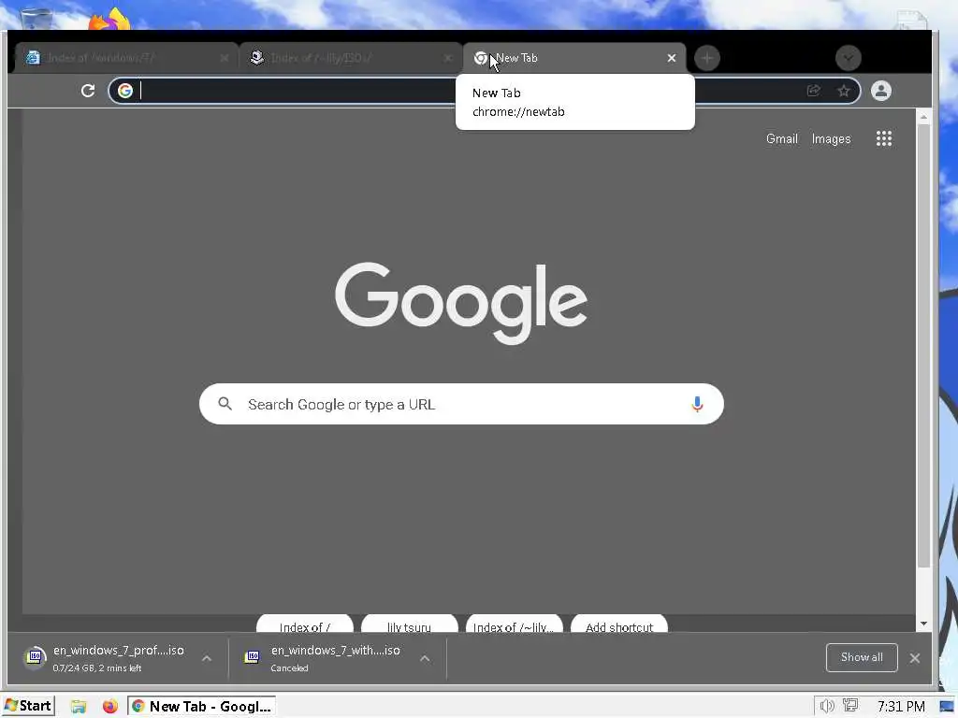Viewport: 958px width, 718px height.
Task: Click the vertical scrollbar thumb
Action: point(923,345)
